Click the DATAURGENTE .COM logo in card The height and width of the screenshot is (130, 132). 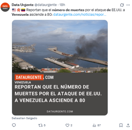pyautogui.click(x=34, y=77)
